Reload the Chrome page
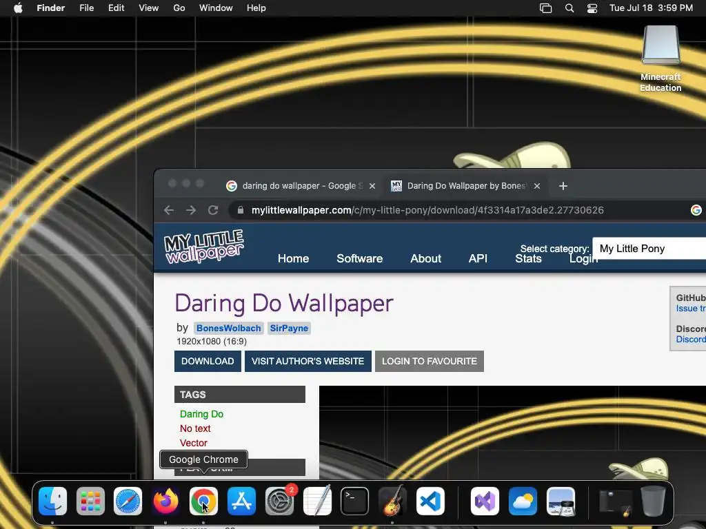 click(213, 210)
